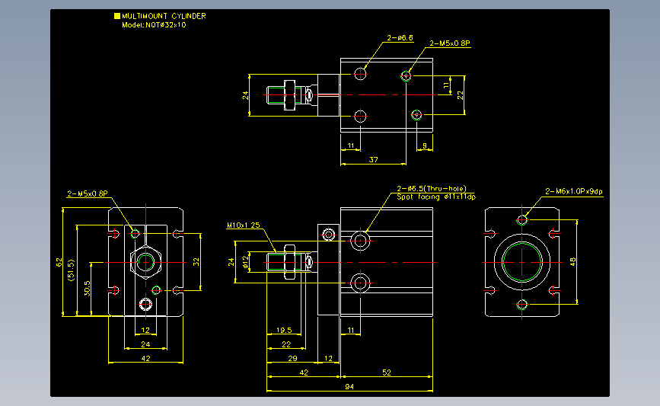The height and width of the screenshot is (406, 660).
Task: Select the Model: NQTø32x10 label
Action: (154, 25)
